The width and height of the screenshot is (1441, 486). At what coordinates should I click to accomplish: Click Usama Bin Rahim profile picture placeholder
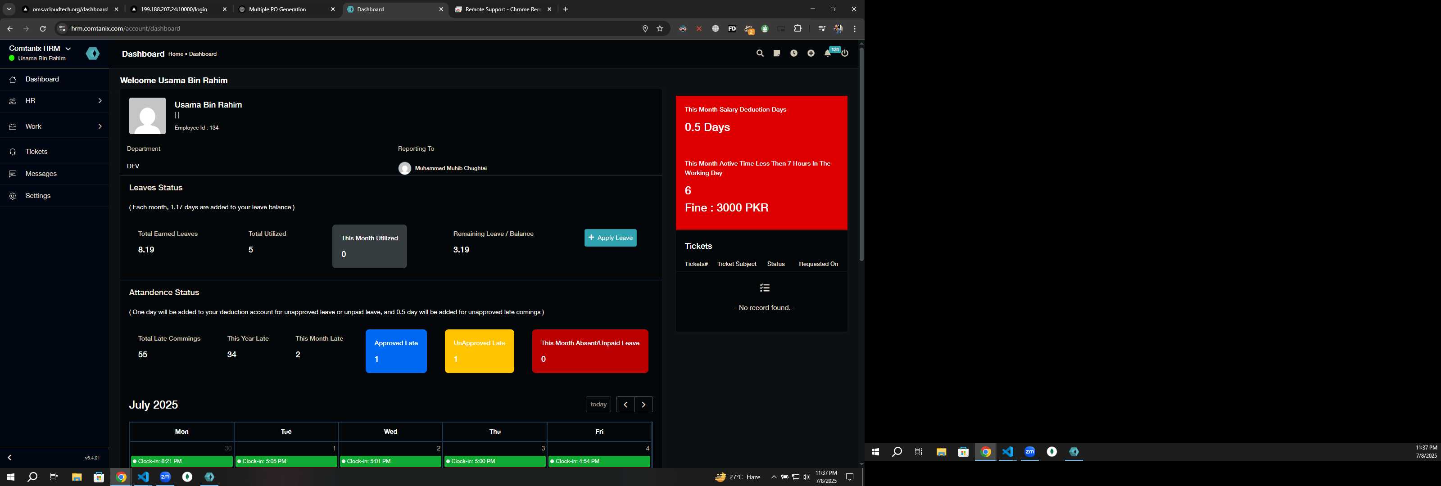(x=147, y=116)
